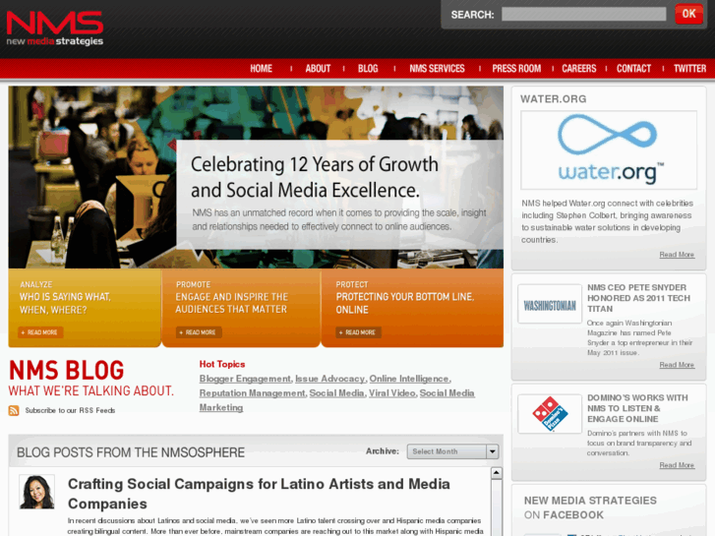Open the Blogger Engagement topic link
The height and width of the screenshot is (536, 715).
[245, 379]
